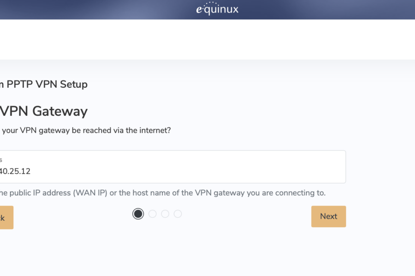Click the public IP address hint text
Image resolution: width=415 pixels, height=276 pixels.
(x=162, y=193)
